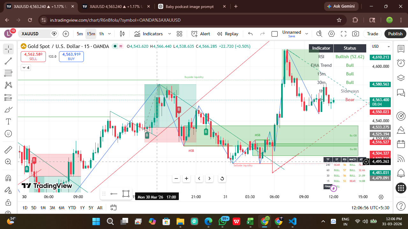
Task: Click the chart snapshot camera icon
Action: pos(355,34)
